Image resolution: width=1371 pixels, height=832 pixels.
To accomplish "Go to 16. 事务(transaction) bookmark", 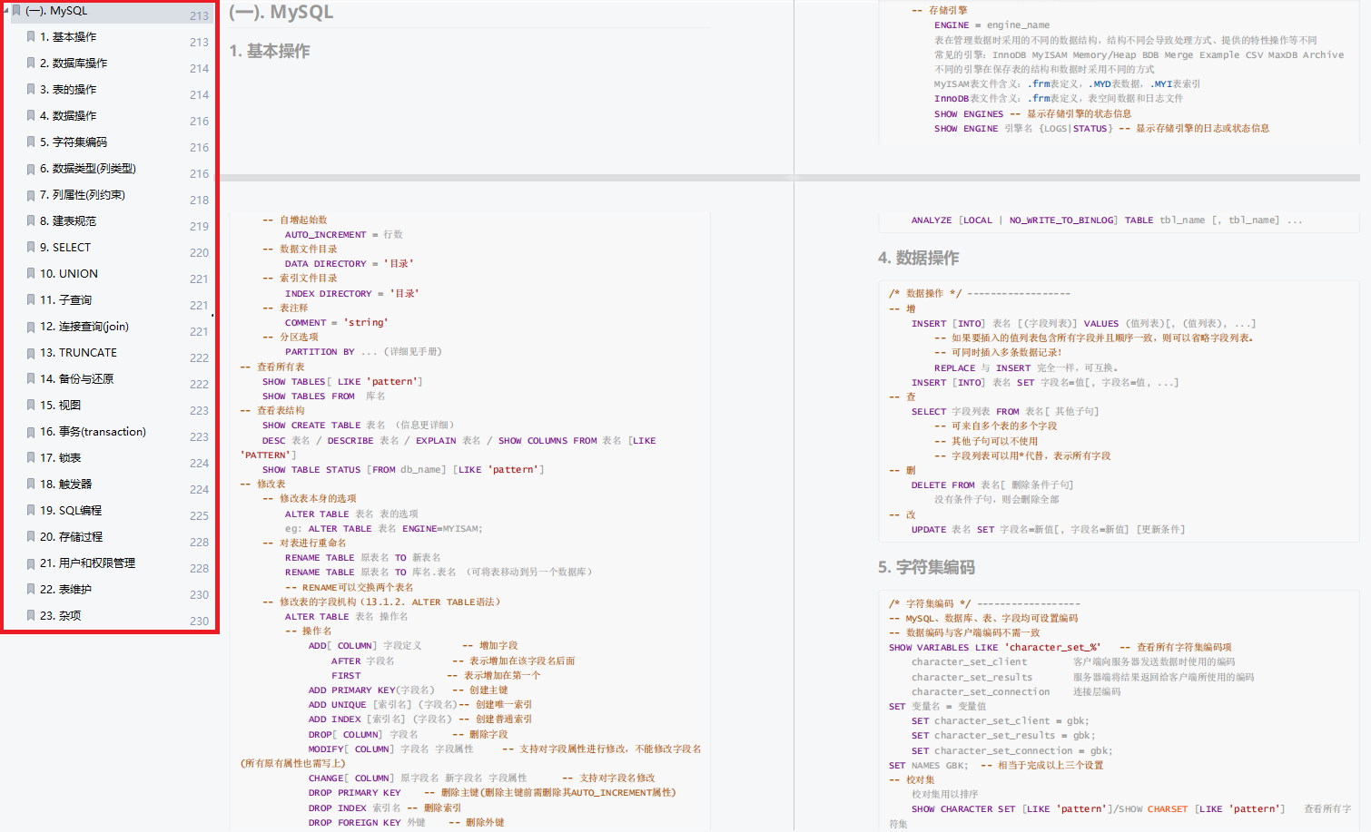I will (x=94, y=432).
